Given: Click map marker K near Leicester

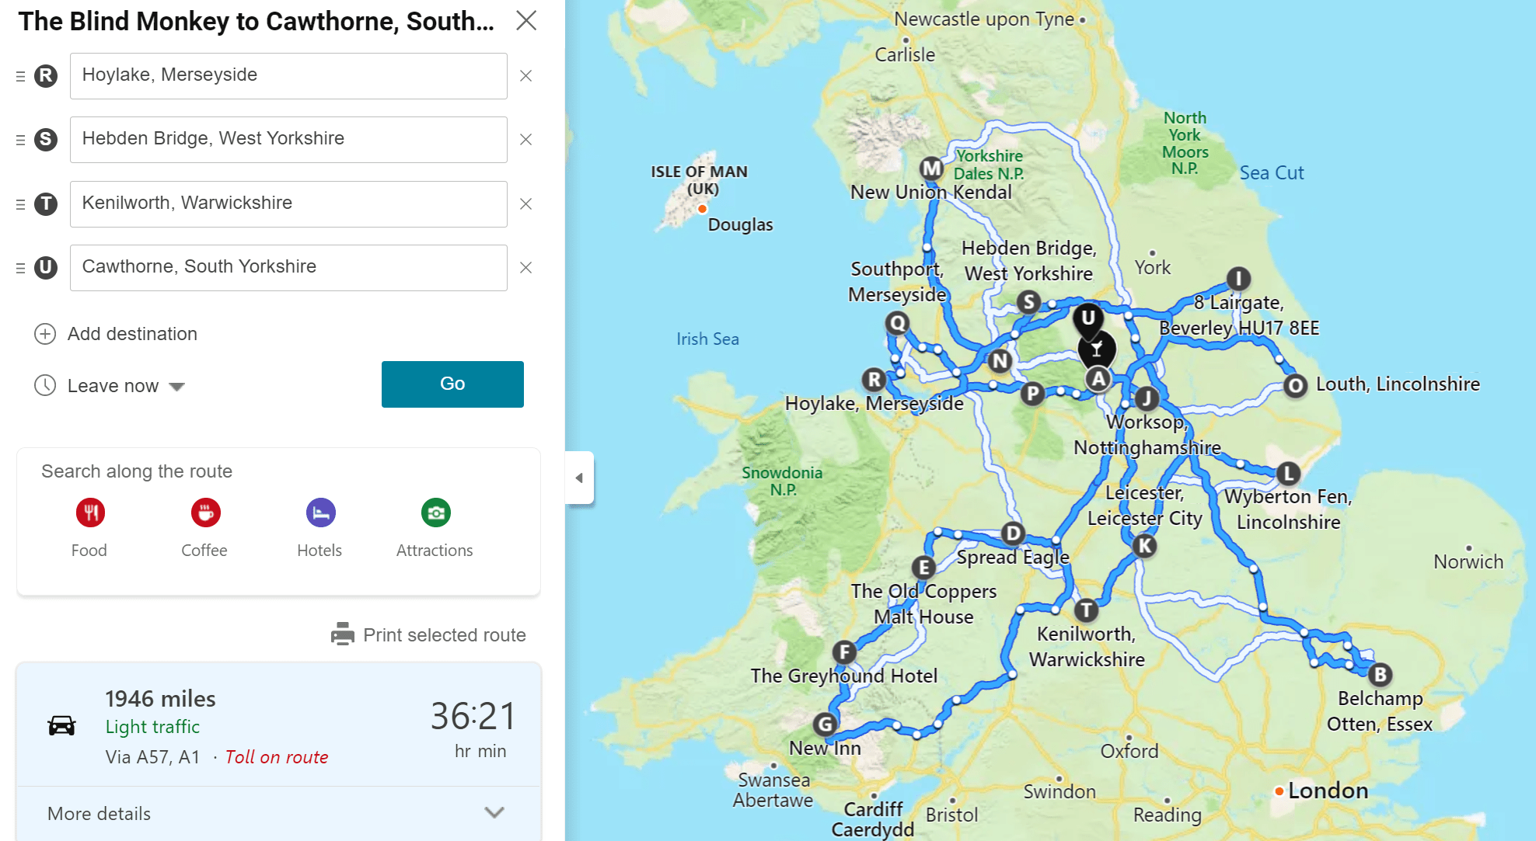Looking at the screenshot, I should coord(1144,546).
